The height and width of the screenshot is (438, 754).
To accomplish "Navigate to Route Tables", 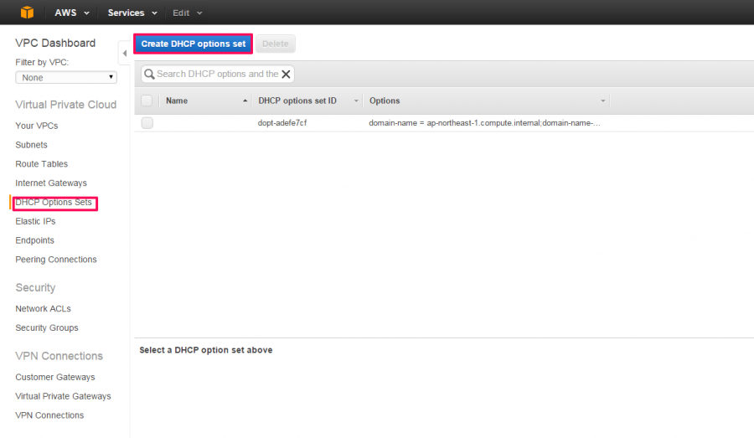I will point(41,164).
